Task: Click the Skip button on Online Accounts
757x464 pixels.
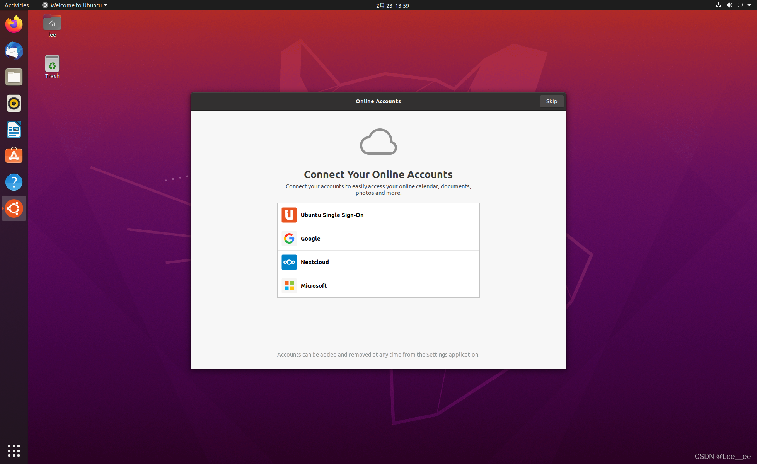Action: click(551, 101)
